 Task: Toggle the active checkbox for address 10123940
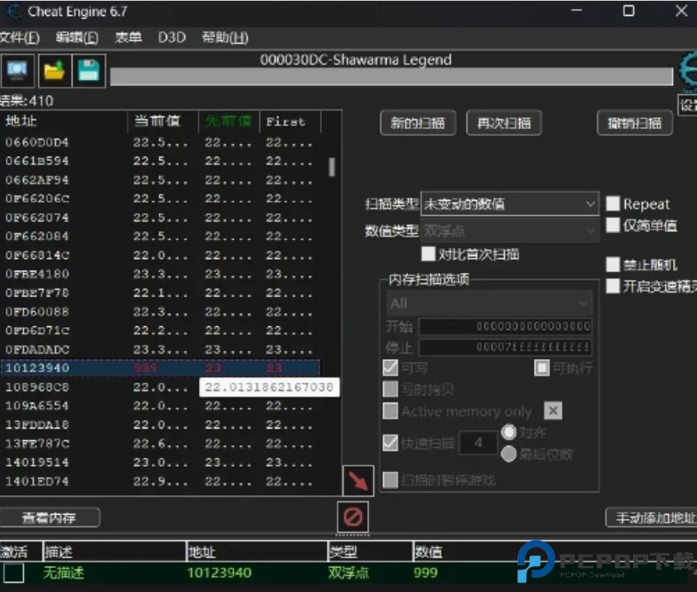[x=14, y=572]
